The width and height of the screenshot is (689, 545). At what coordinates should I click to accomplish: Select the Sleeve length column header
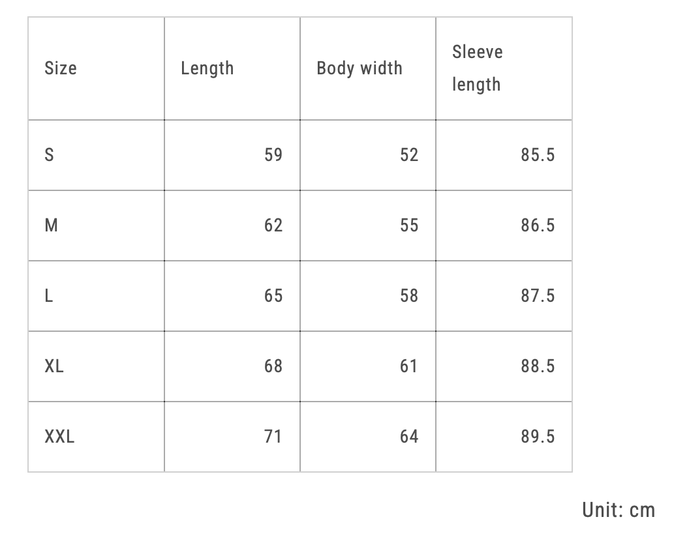click(x=477, y=68)
